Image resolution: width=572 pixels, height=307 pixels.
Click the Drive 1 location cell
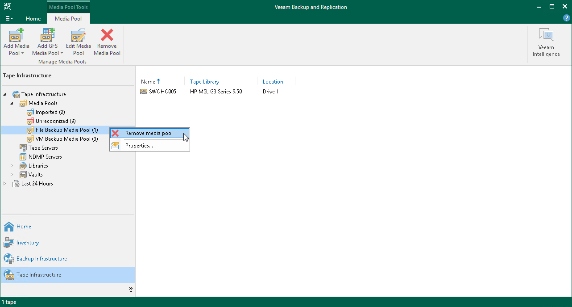tap(271, 92)
